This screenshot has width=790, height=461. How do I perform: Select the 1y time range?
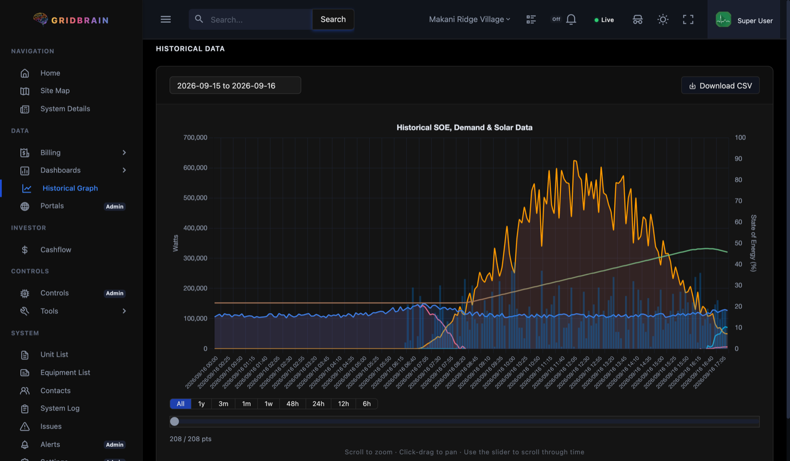pos(201,404)
